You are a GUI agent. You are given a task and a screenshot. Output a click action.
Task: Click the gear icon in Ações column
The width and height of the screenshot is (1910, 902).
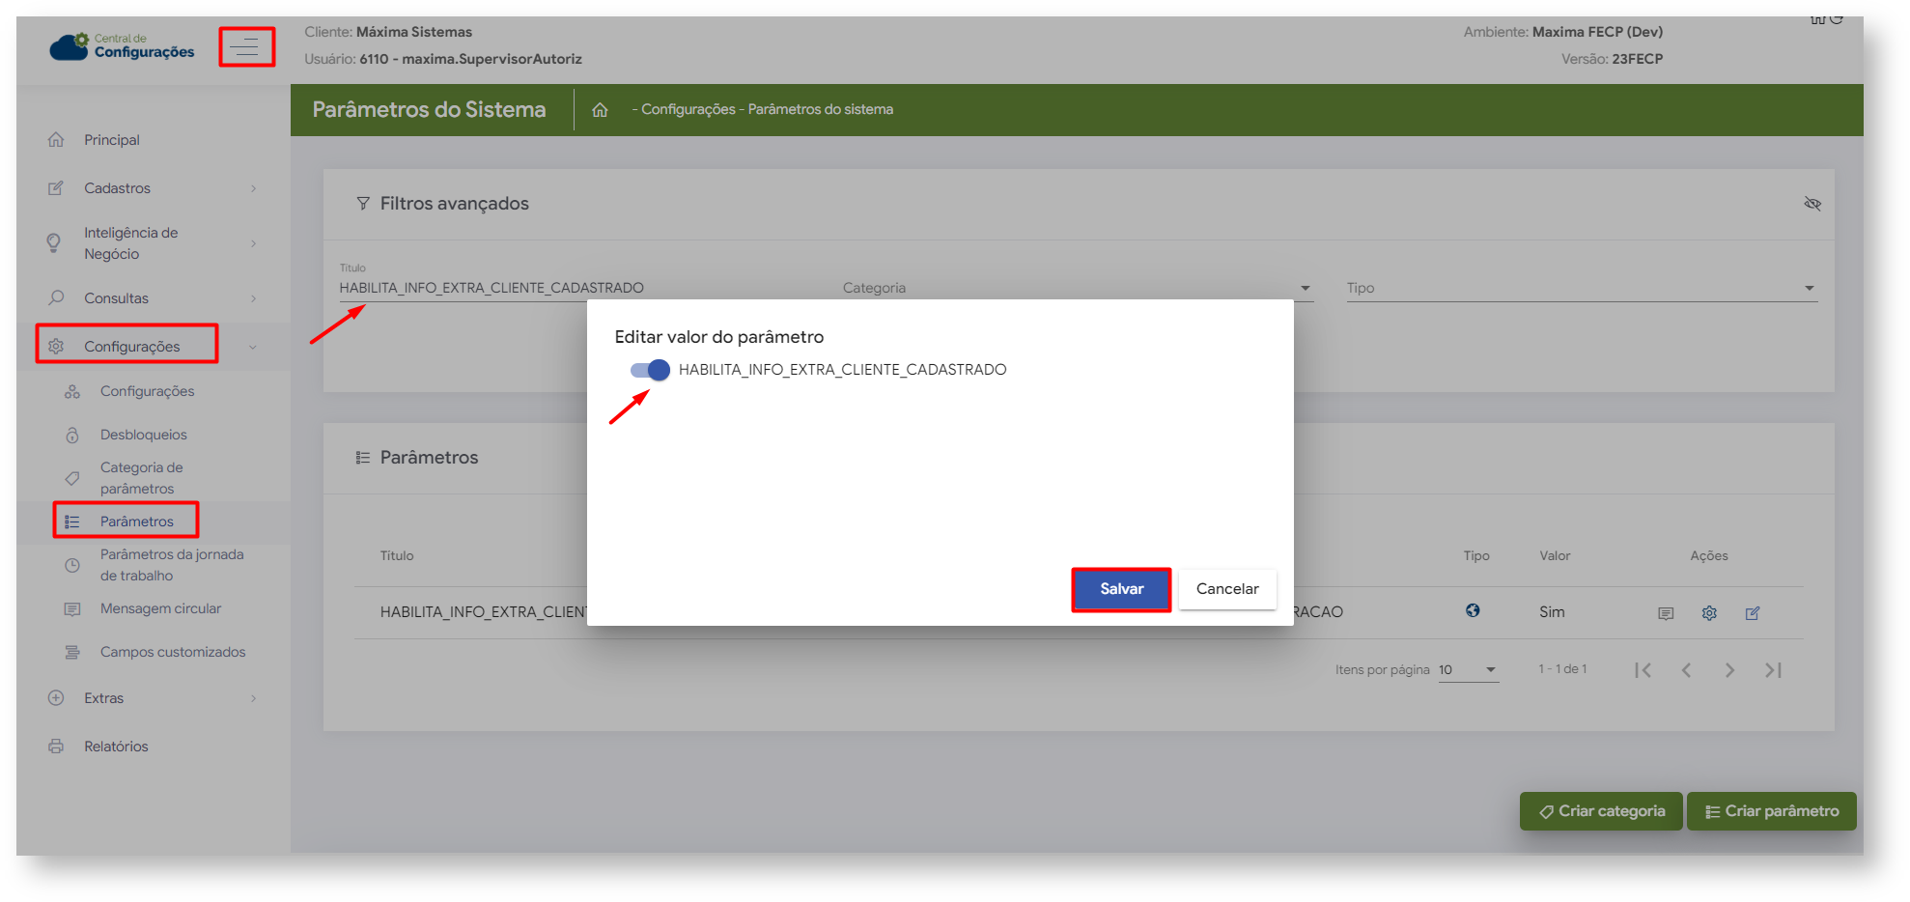tap(1709, 613)
